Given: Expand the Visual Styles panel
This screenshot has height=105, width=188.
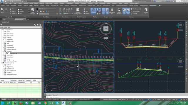Looking at the screenshot, I should pos(47,17).
